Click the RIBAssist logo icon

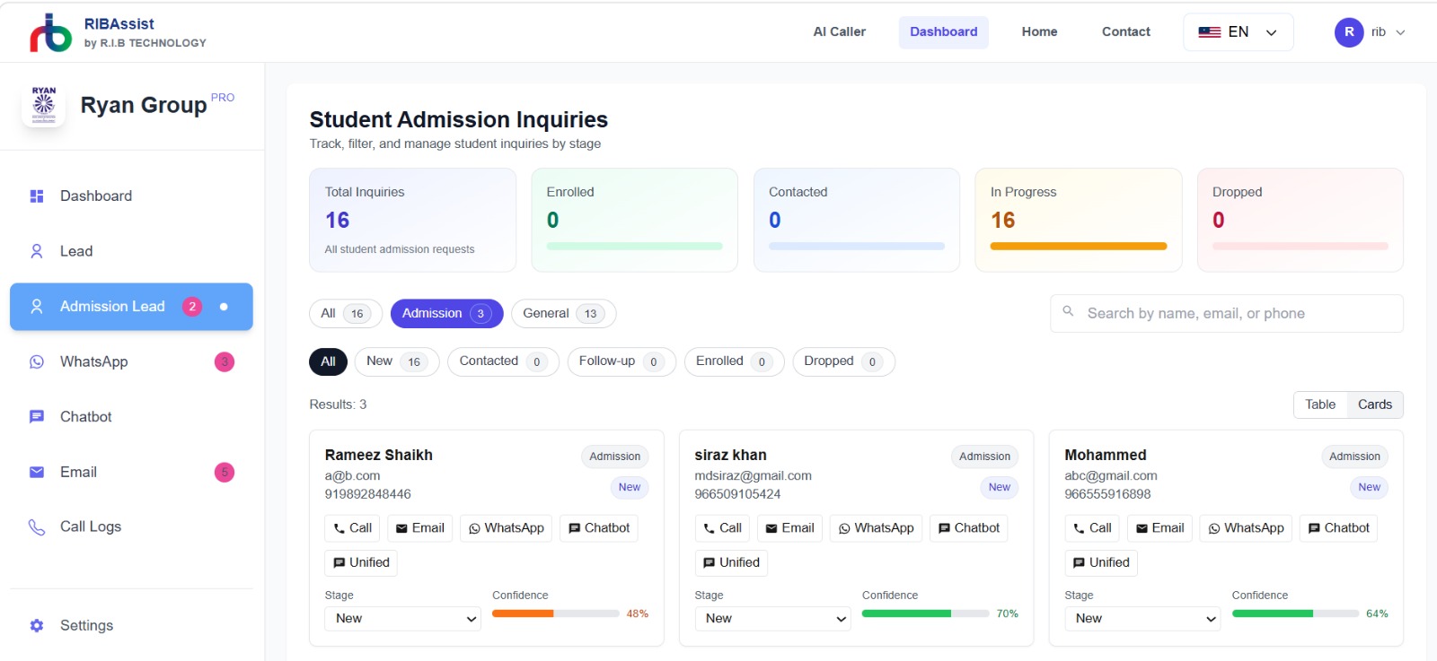click(50, 32)
